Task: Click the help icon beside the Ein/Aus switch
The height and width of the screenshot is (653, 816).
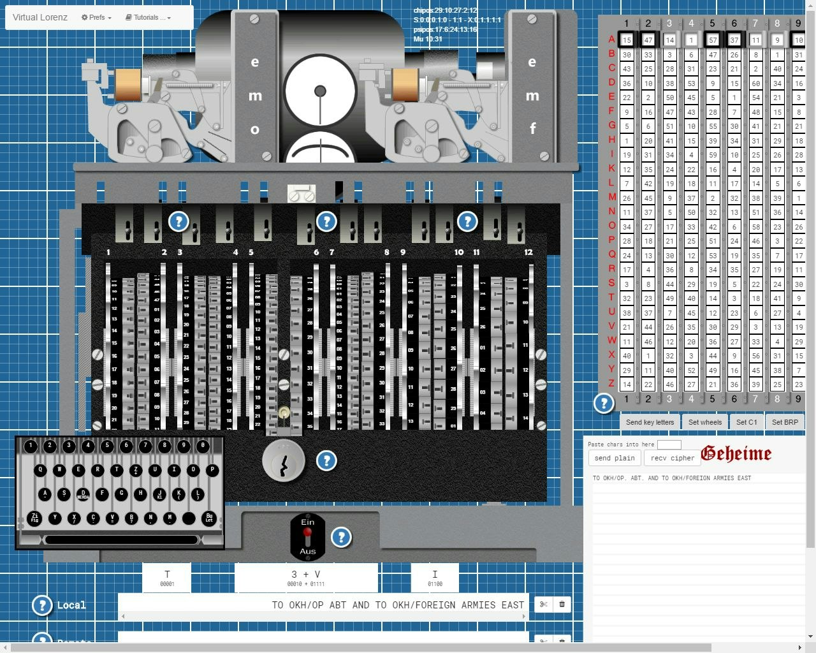Action: coord(342,538)
